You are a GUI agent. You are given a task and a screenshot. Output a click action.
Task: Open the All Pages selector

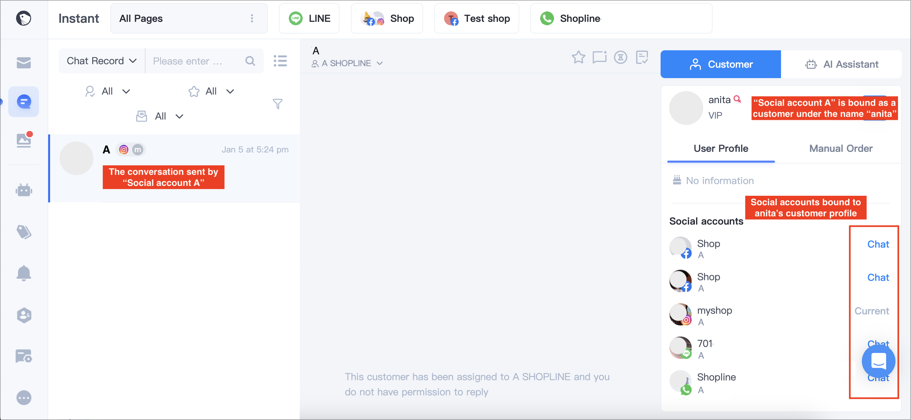189,18
